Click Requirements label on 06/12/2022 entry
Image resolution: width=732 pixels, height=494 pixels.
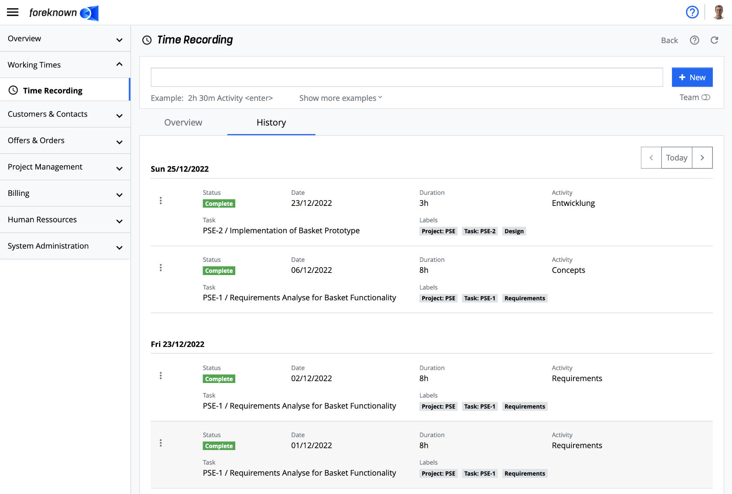[x=525, y=298]
